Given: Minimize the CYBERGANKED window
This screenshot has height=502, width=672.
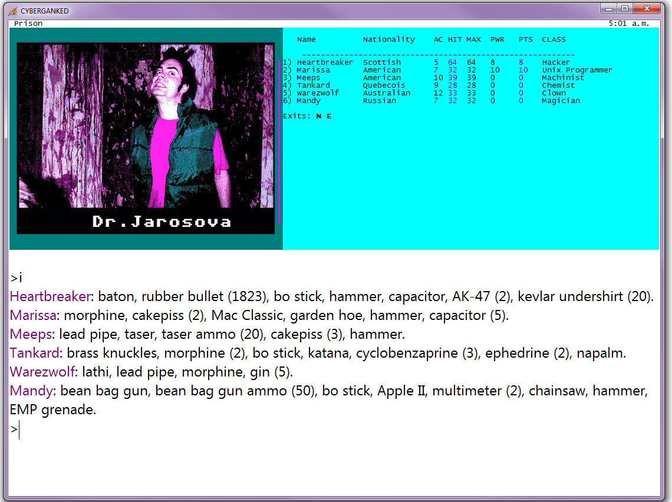Looking at the screenshot, I should (x=610, y=8).
